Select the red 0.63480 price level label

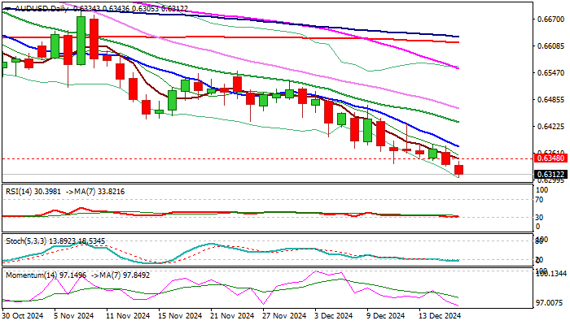click(x=550, y=158)
